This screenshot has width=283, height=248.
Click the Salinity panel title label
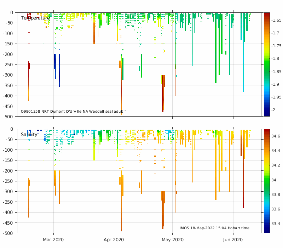coord(29,135)
